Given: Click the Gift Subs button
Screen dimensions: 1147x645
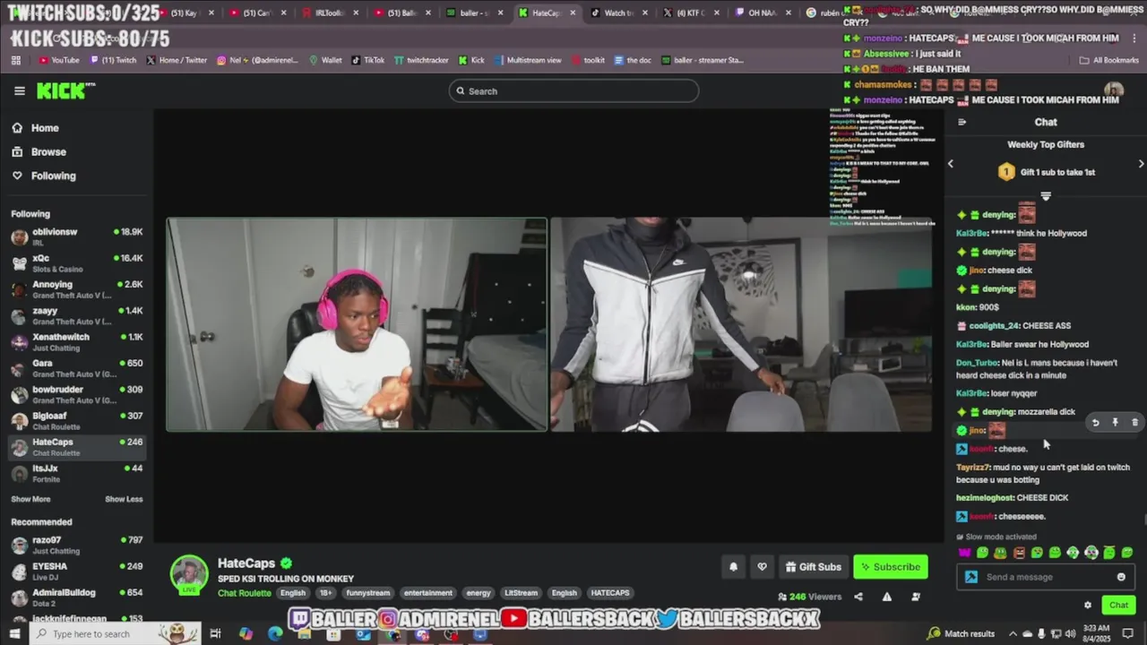Looking at the screenshot, I should 813,566.
